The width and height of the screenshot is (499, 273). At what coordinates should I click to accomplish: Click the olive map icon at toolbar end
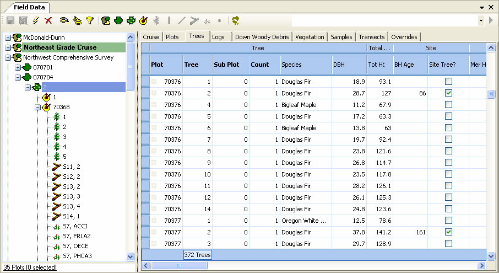tap(236, 21)
